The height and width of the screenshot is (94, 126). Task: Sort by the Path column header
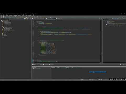click(x=61, y=67)
